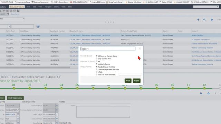Open the View menu

(x=40, y=7)
